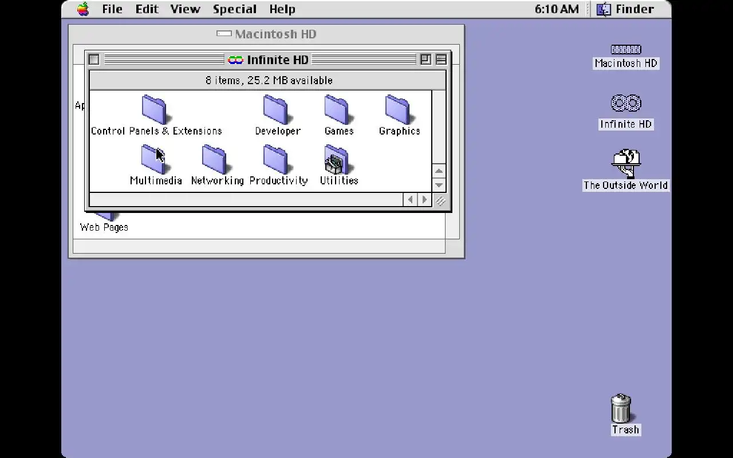The height and width of the screenshot is (458, 733).
Task: Select the Utilities toolbox folder icon
Action: 338,160
